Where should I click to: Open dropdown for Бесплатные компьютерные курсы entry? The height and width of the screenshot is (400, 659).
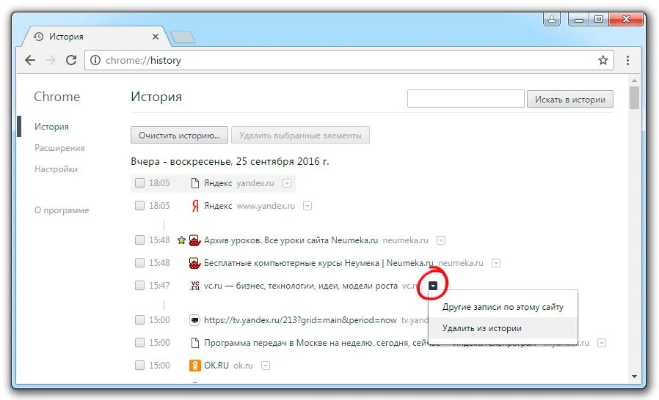pyautogui.click(x=496, y=263)
